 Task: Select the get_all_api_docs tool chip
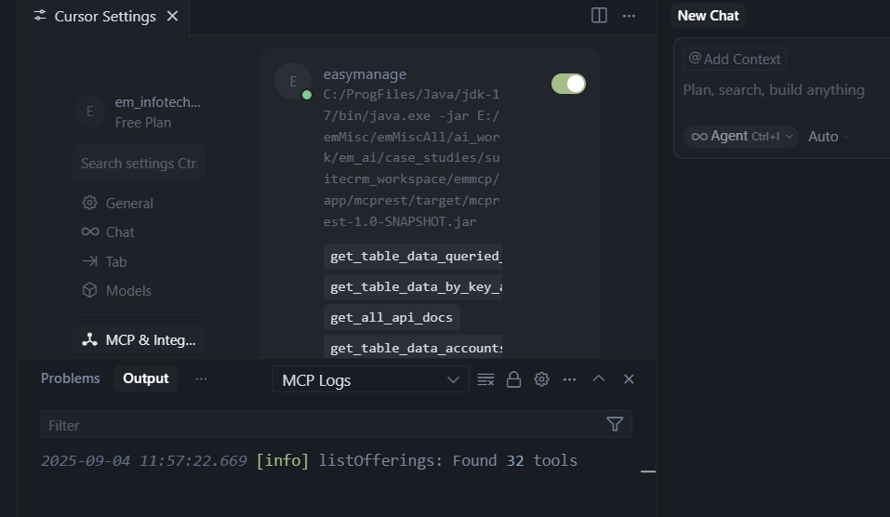coord(392,317)
